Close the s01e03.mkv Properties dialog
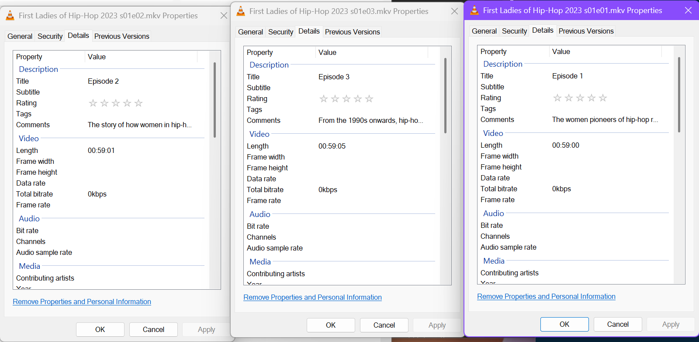This screenshot has height=342, width=699. [454, 11]
